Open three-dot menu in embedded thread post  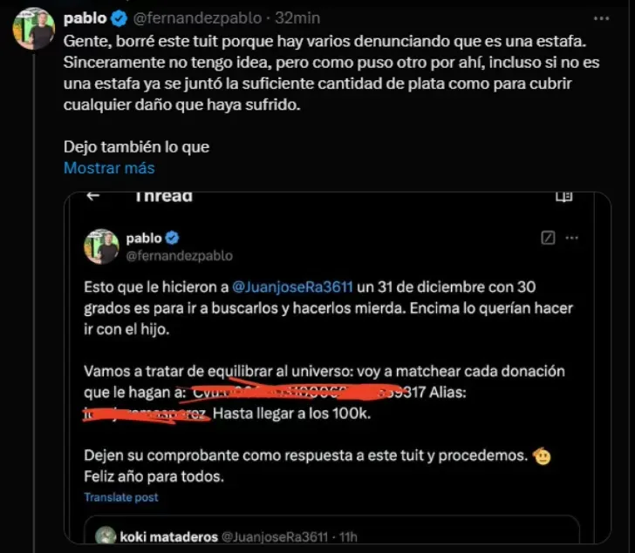click(571, 237)
